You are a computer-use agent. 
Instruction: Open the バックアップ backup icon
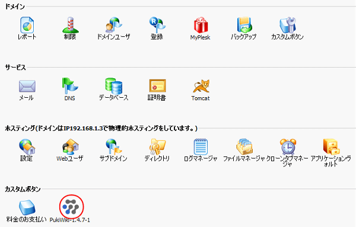[x=244, y=25]
